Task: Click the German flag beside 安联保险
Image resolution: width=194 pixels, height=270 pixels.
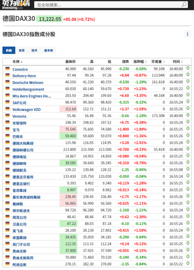Action: pos(7,123)
